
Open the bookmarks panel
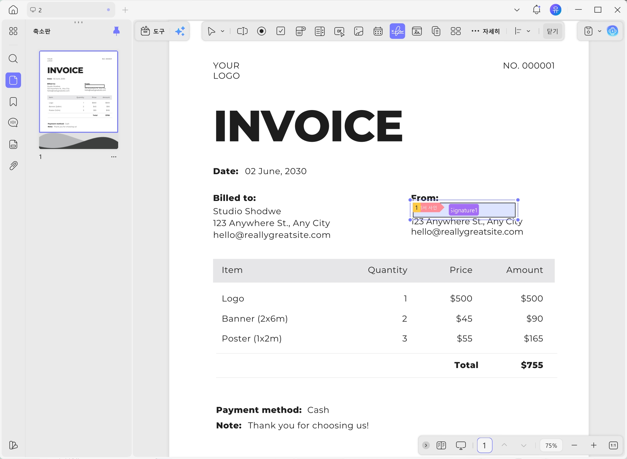13,102
